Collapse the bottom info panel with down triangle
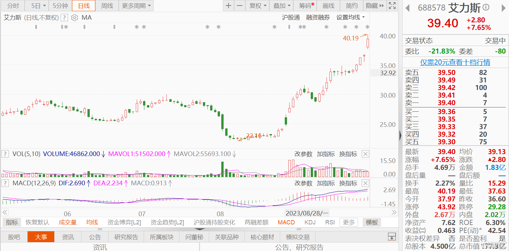This screenshot has width=509, height=251. point(200,229)
